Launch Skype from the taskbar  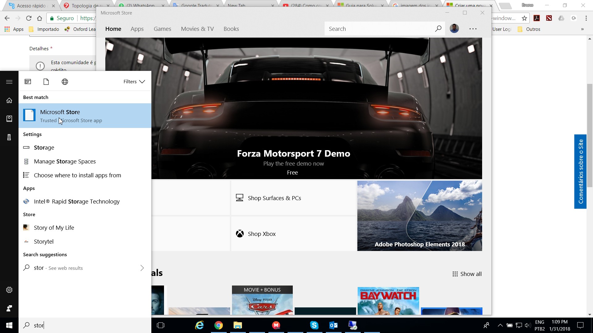click(314, 325)
